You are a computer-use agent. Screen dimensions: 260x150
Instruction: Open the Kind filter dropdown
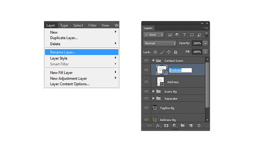click(153, 35)
